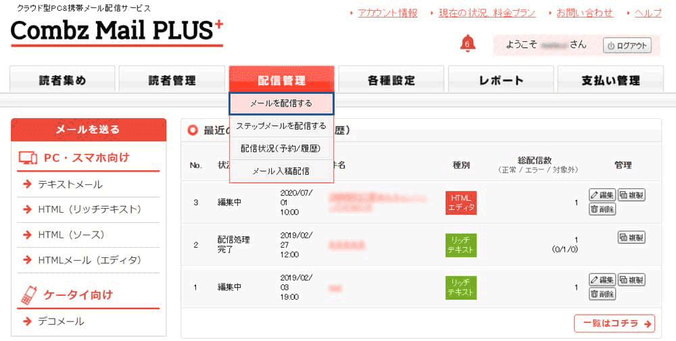
Task: Click the 配信処理完了 status in row 2
Action: [x=234, y=244]
